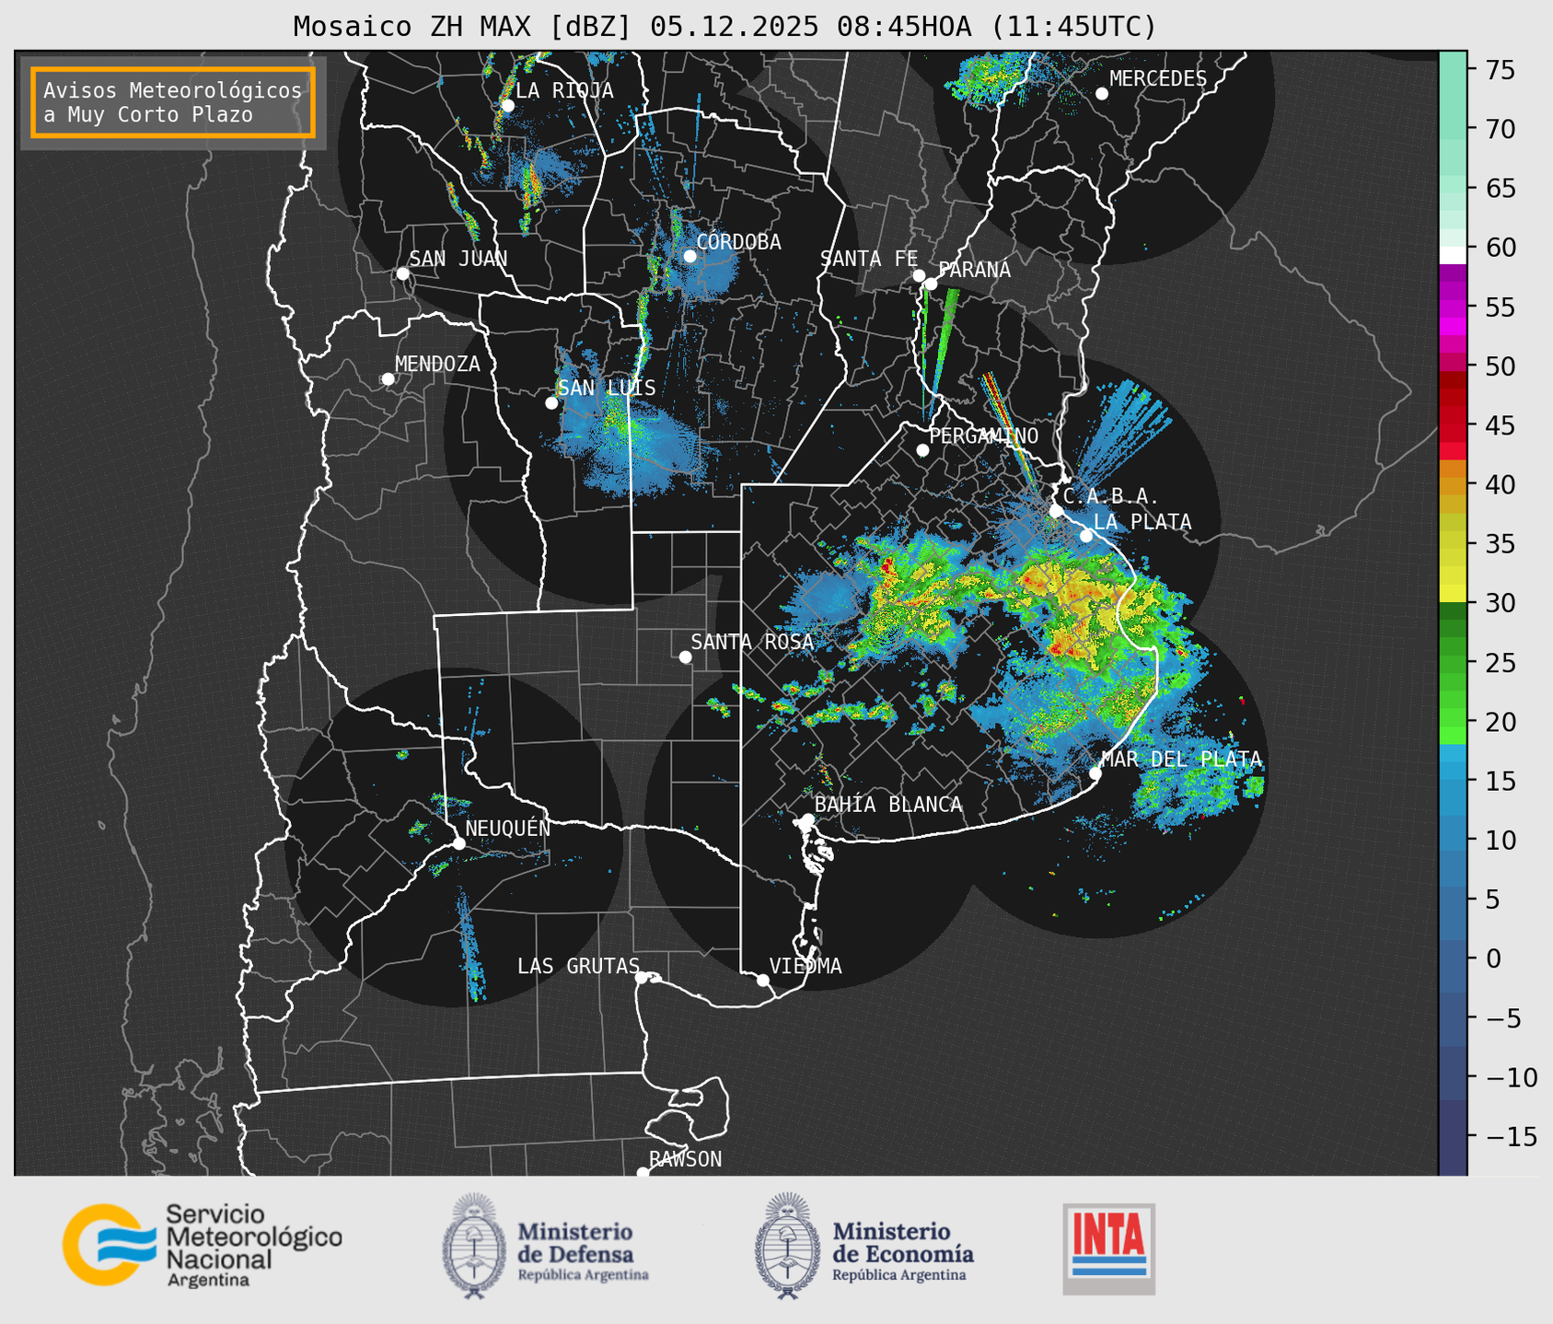Click the 55 dBZ magenta band on scale

click(x=1453, y=307)
